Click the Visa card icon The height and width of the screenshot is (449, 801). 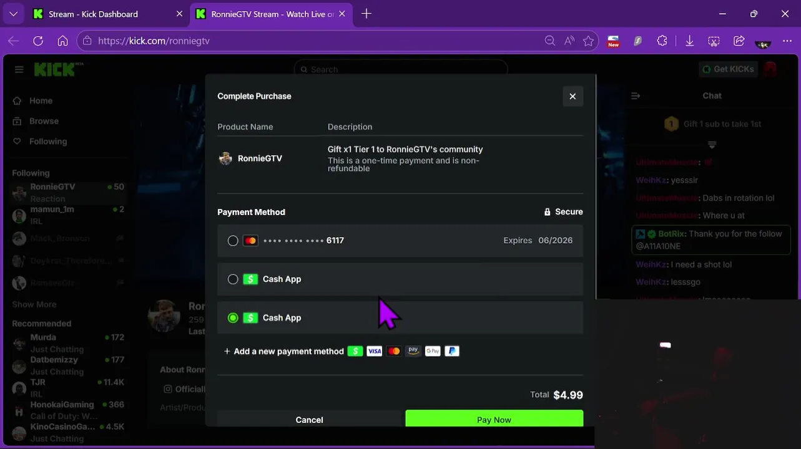(375, 351)
